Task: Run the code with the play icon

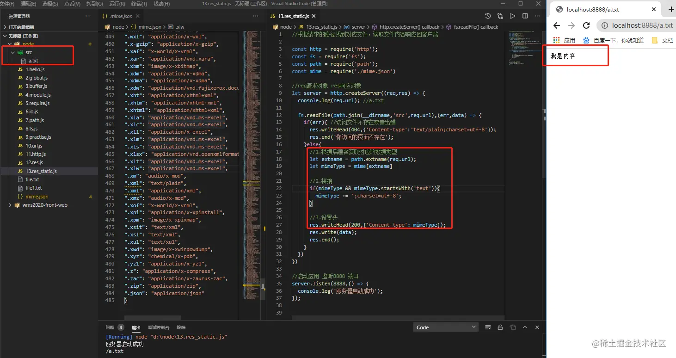Action: click(x=512, y=16)
